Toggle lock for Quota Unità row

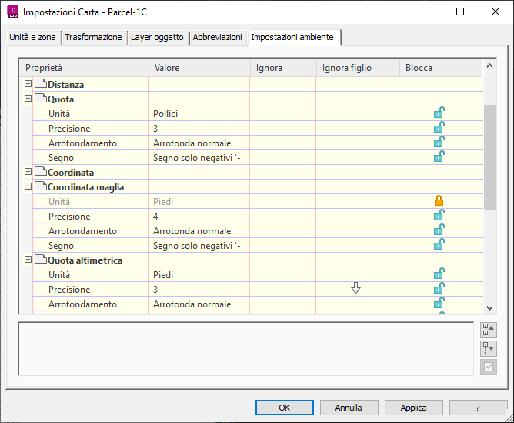[x=439, y=113]
